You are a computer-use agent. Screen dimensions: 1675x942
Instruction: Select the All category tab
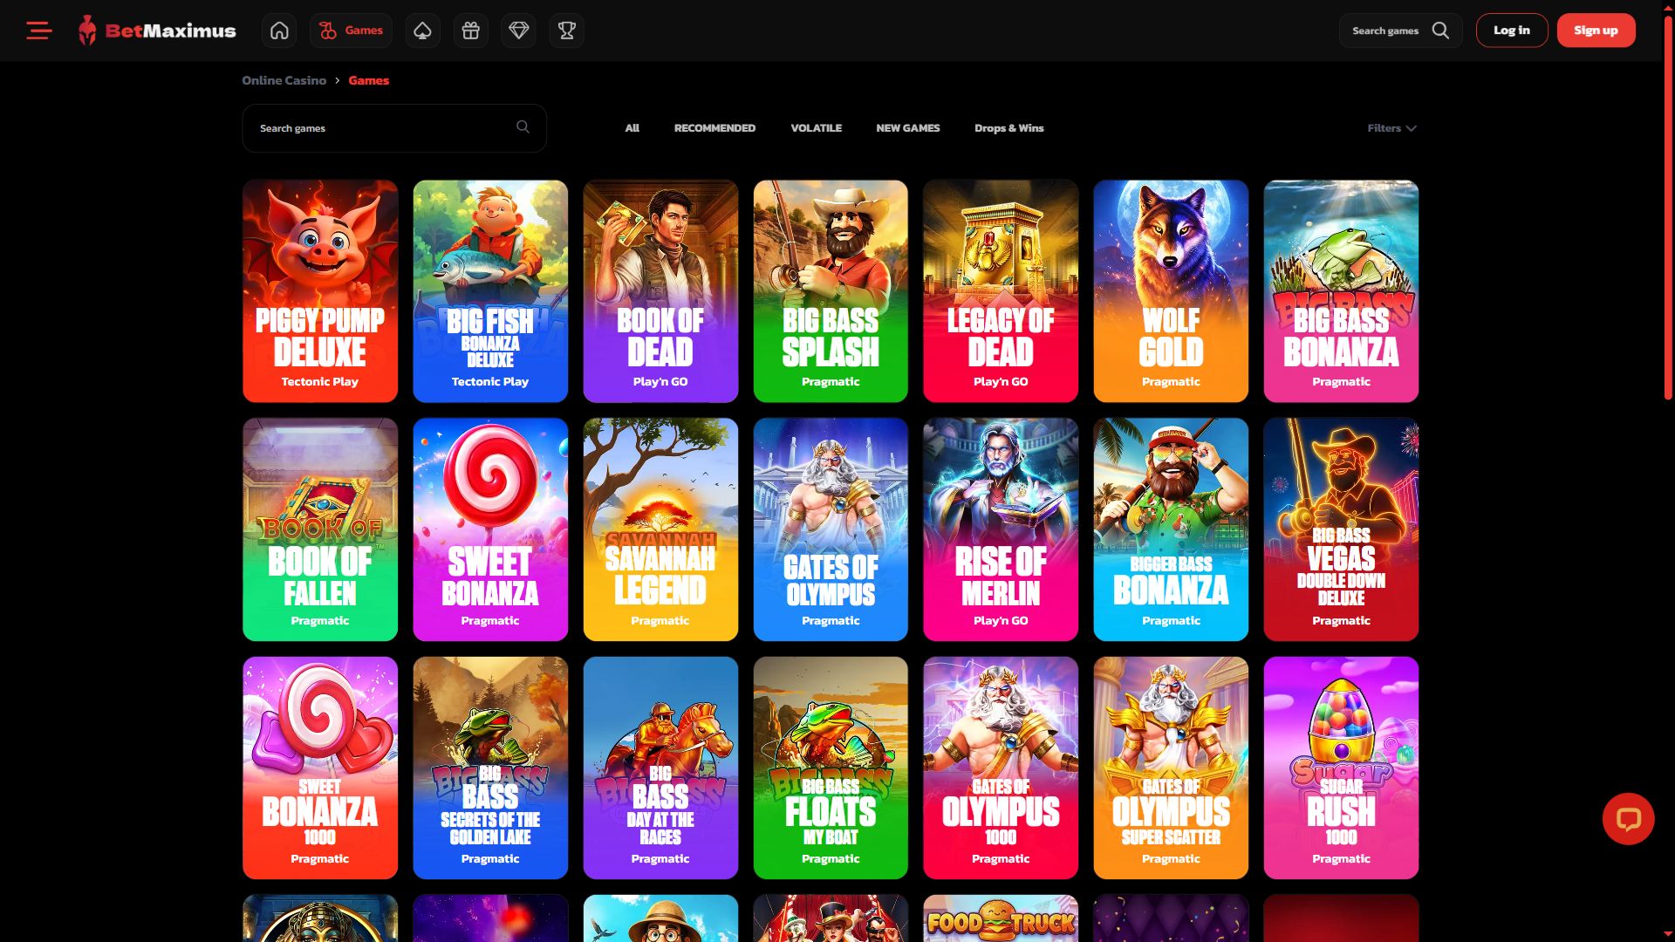point(632,128)
